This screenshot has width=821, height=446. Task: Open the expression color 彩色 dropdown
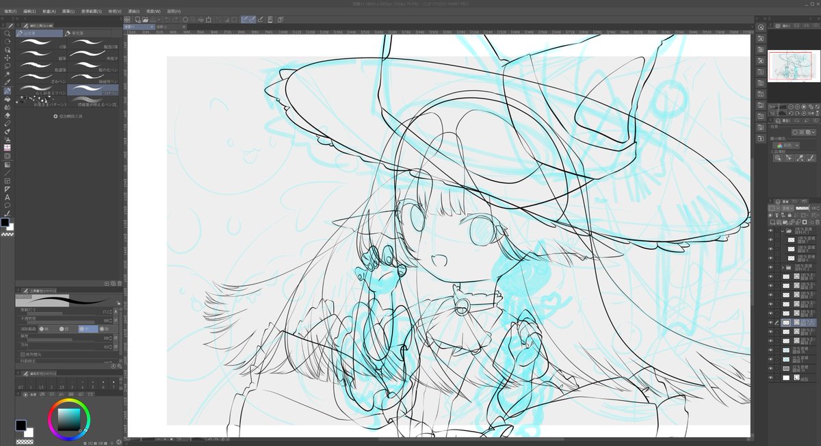[x=786, y=146]
